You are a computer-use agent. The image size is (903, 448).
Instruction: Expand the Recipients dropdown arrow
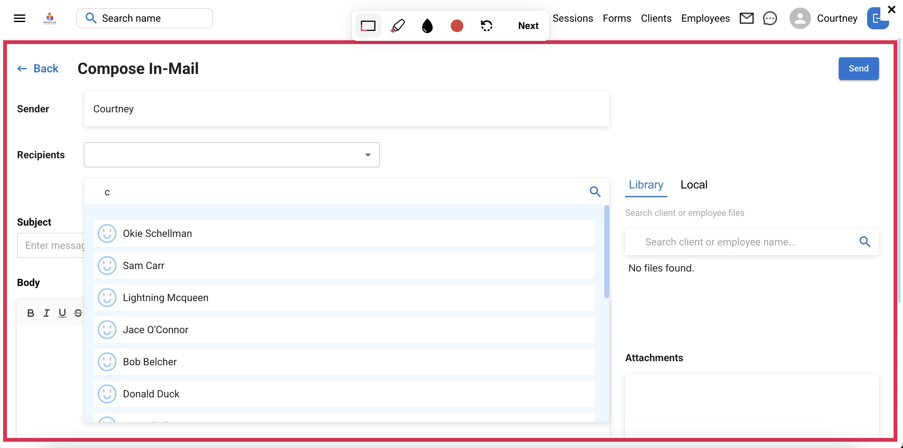pyautogui.click(x=368, y=155)
